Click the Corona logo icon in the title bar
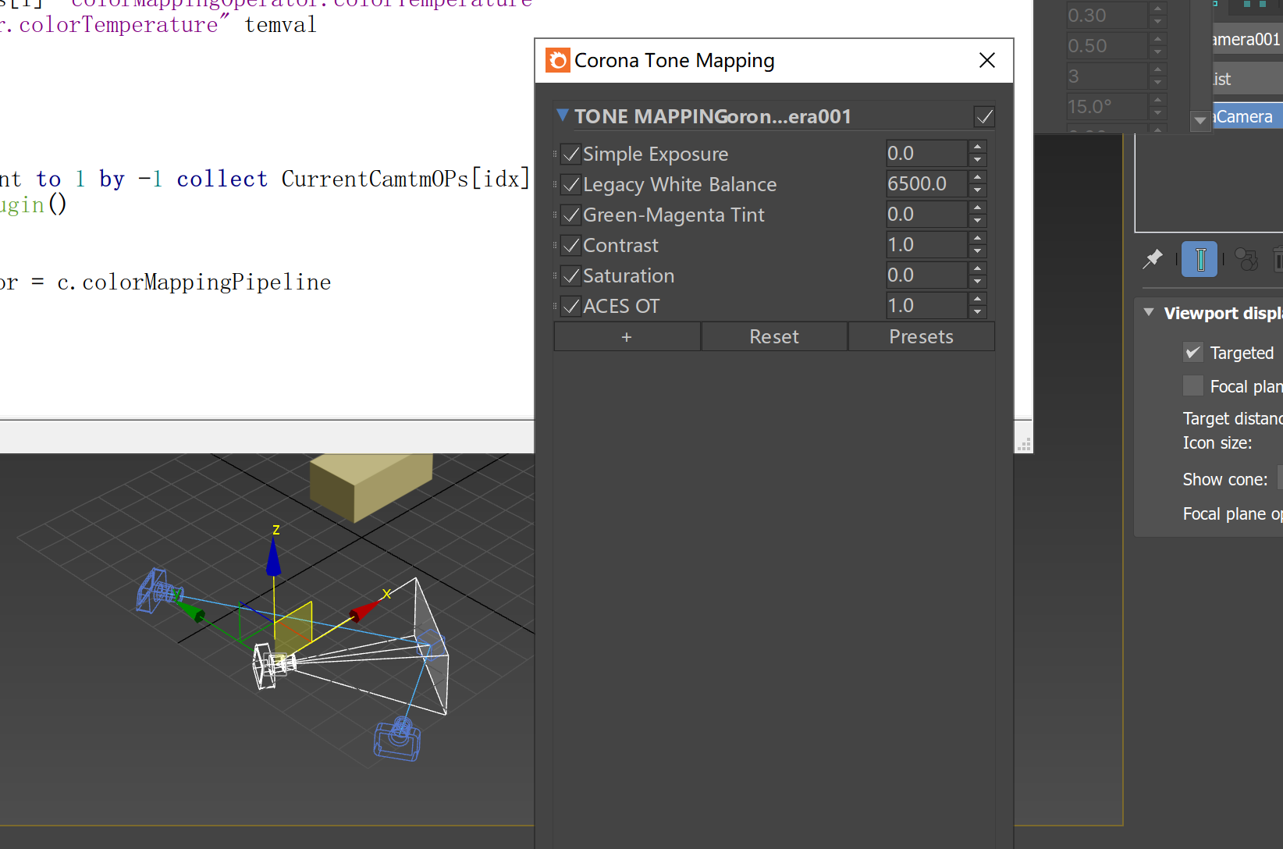Image resolution: width=1283 pixels, height=849 pixels. (x=557, y=60)
